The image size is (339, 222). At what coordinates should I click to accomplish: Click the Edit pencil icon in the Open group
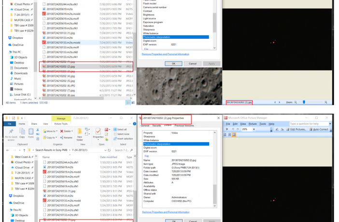106,134
